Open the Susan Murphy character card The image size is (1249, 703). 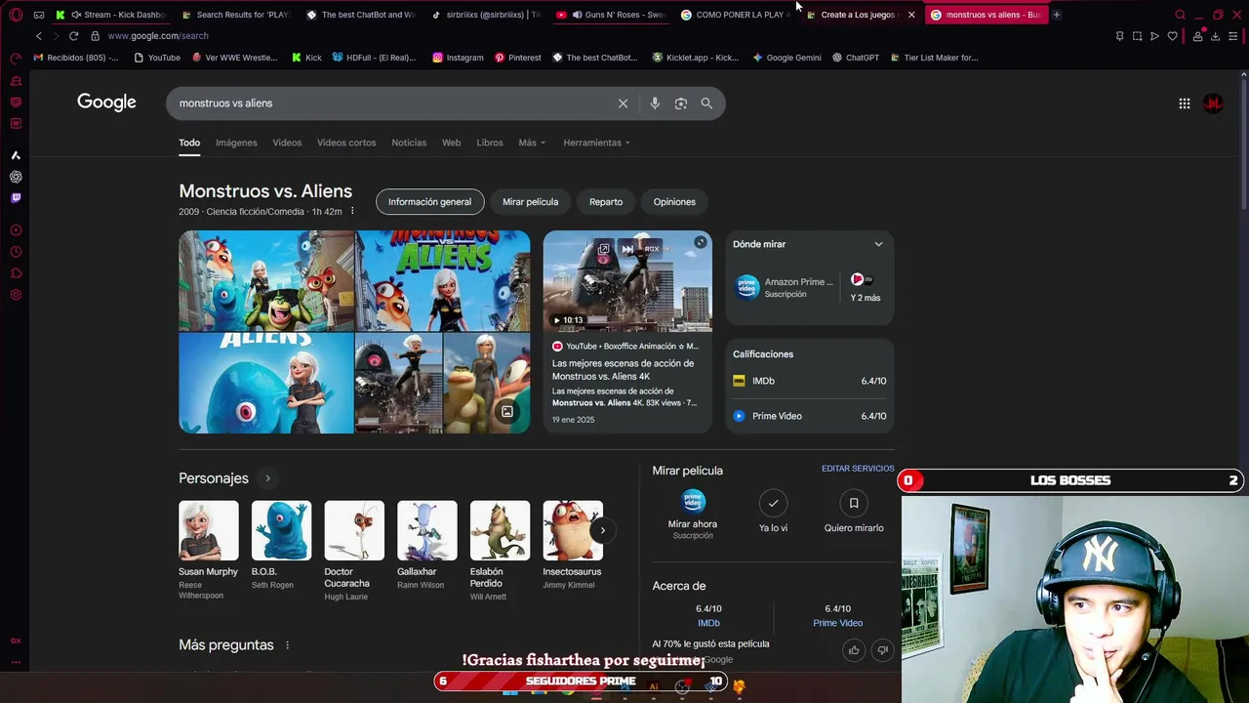point(208,550)
